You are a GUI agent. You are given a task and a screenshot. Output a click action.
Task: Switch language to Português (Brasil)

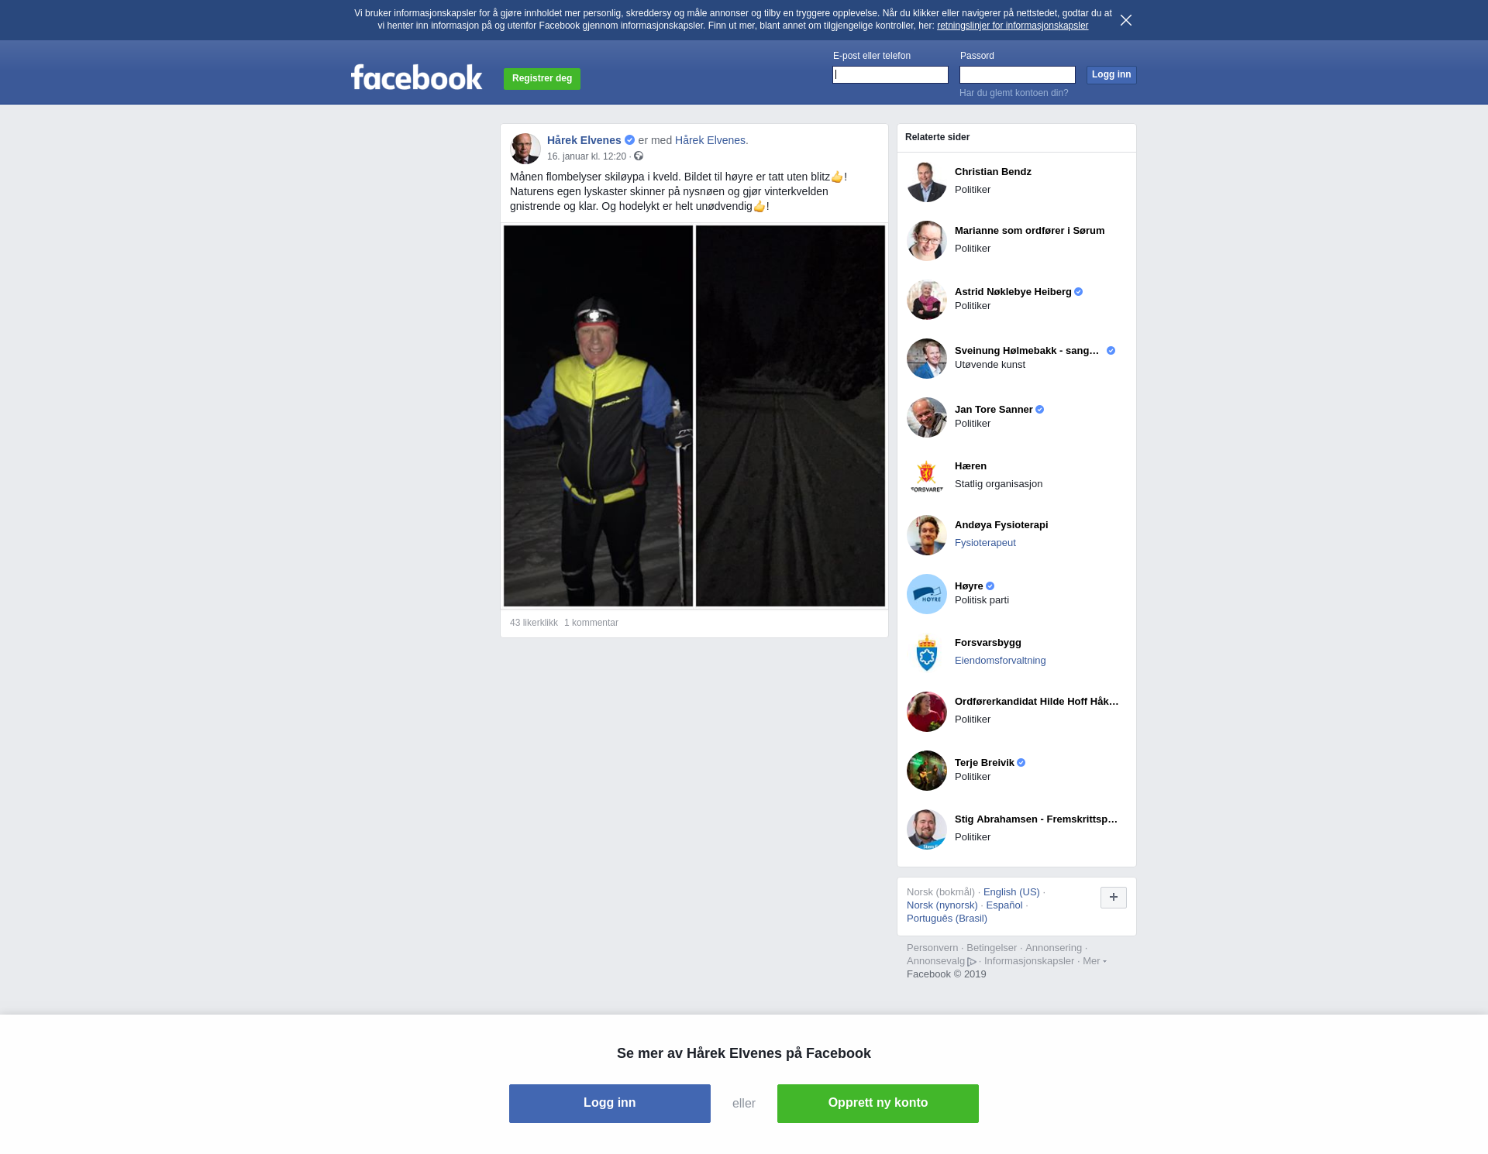(947, 919)
